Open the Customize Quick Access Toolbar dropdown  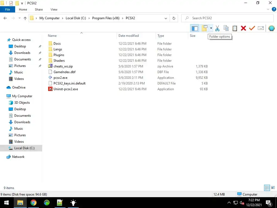tap(22, 3)
